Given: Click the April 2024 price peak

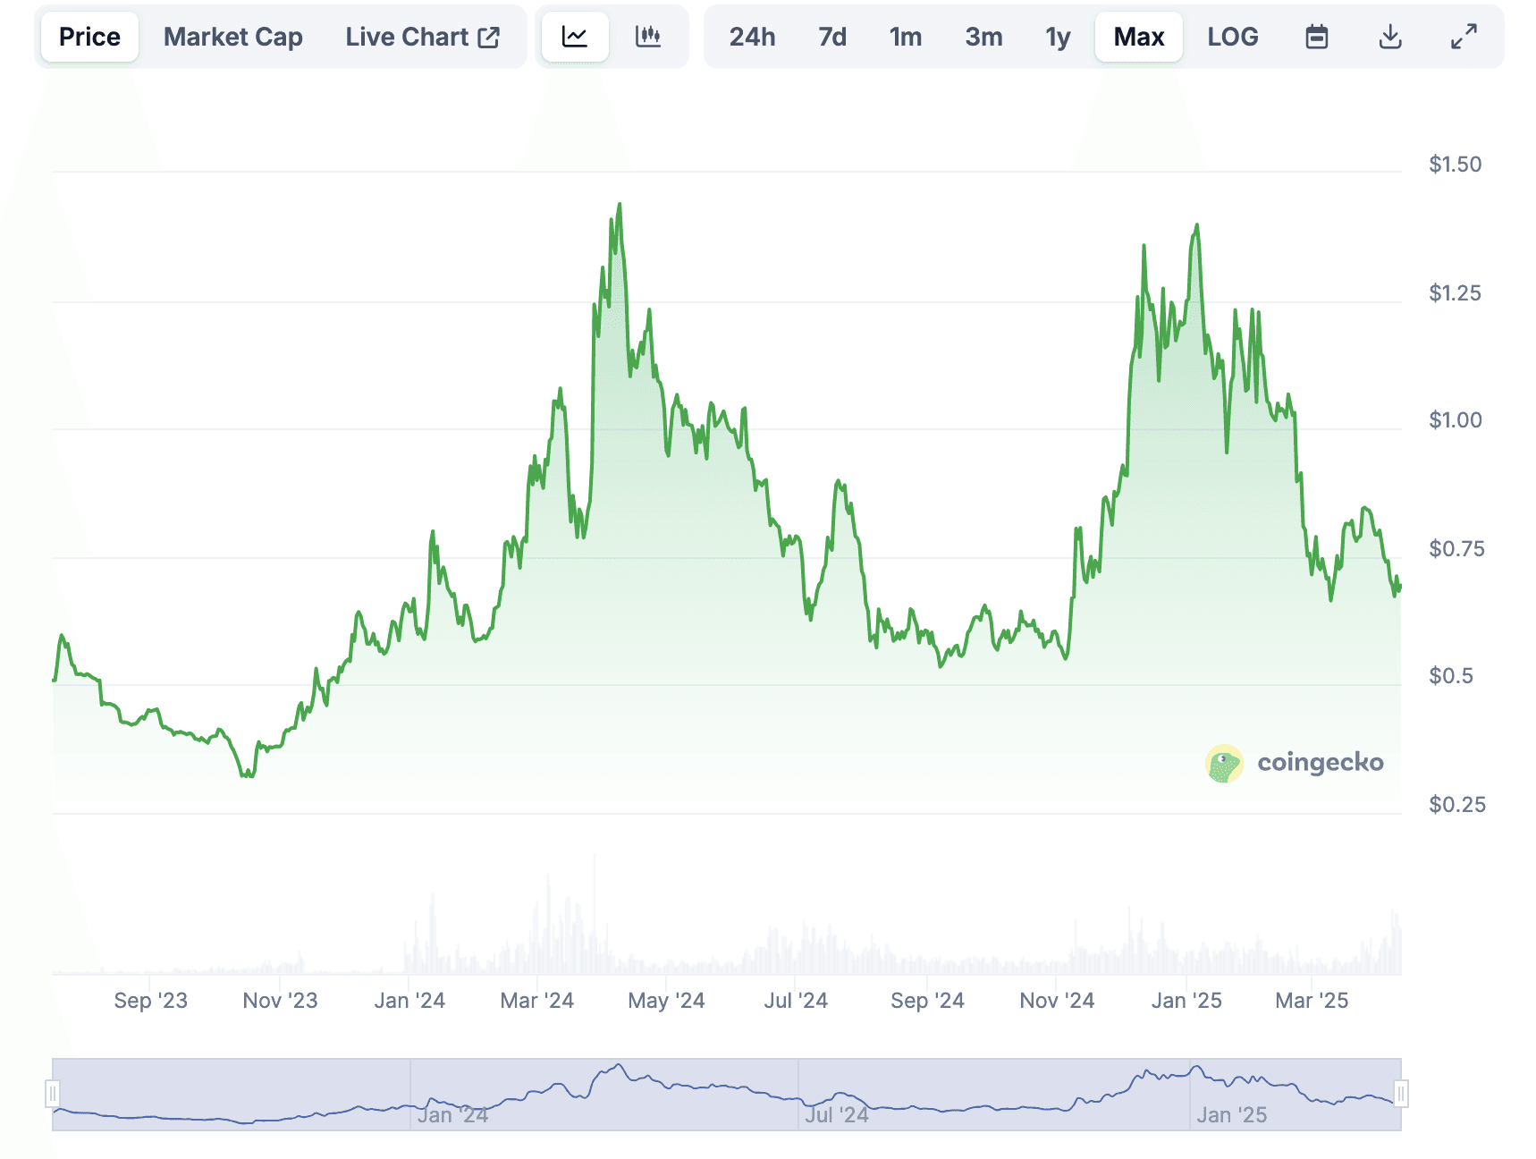Looking at the screenshot, I should [620, 205].
